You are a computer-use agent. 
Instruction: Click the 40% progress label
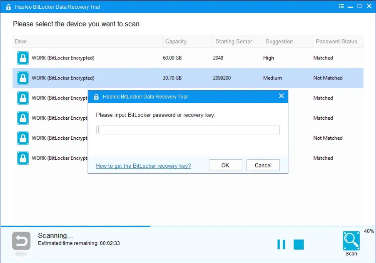[x=369, y=231]
